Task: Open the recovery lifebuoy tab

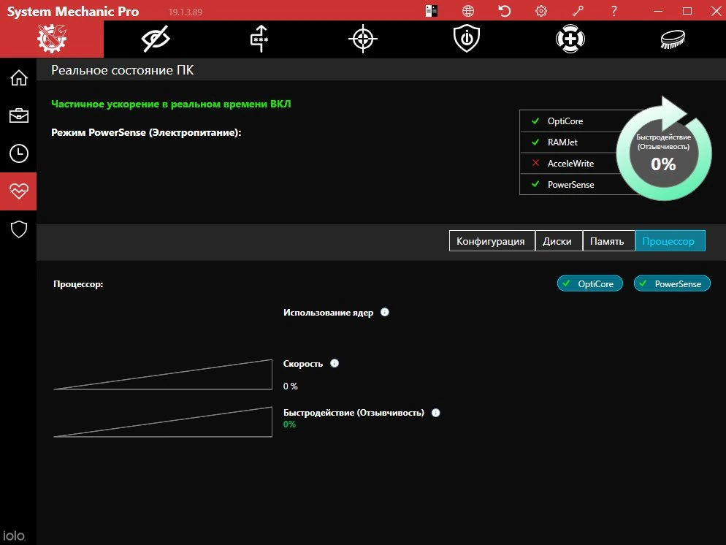Action: (x=570, y=39)
